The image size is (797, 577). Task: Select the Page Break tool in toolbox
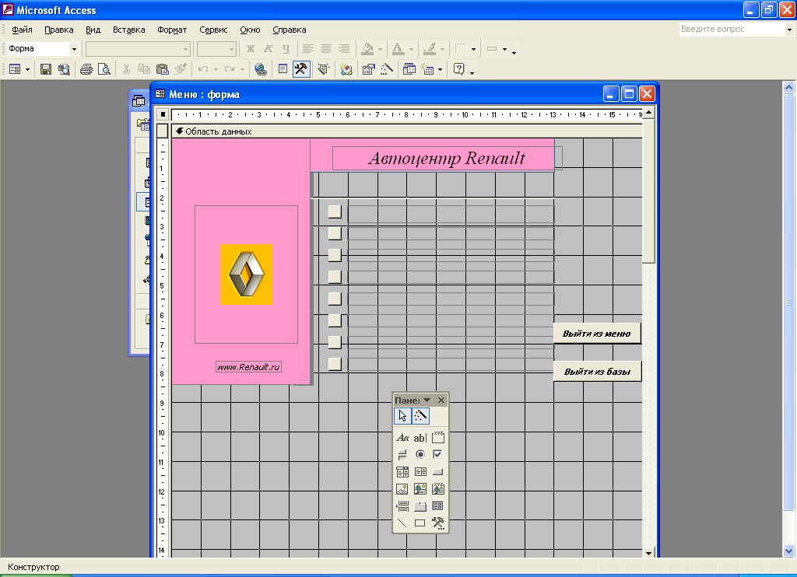(402, 506)
